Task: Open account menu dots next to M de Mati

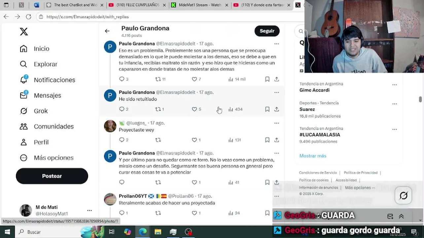Action: click(x=89, y=210)
